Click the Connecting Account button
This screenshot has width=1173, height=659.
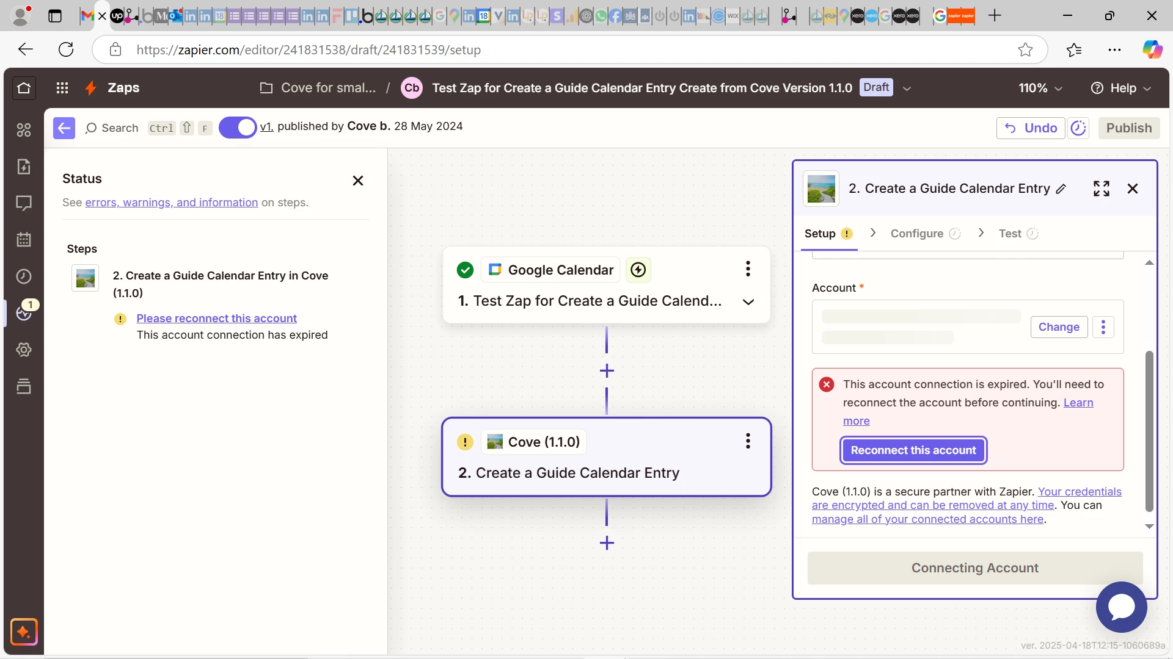tap(975, 568)
